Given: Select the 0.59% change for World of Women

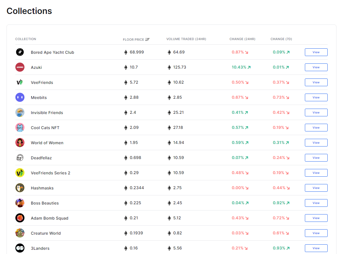Looking at the screenshot, I should tap(238, 143).
